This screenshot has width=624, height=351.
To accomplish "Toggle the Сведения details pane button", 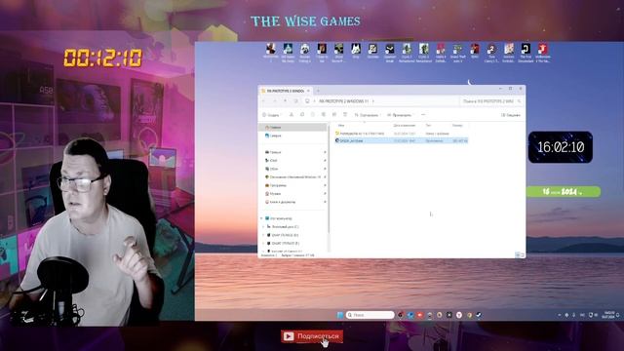I will [511, 115].
